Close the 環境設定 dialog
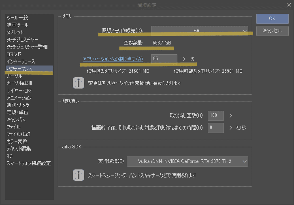Viewport: 294px width, 205px height. pyautogui.click(x=289, y=5)
